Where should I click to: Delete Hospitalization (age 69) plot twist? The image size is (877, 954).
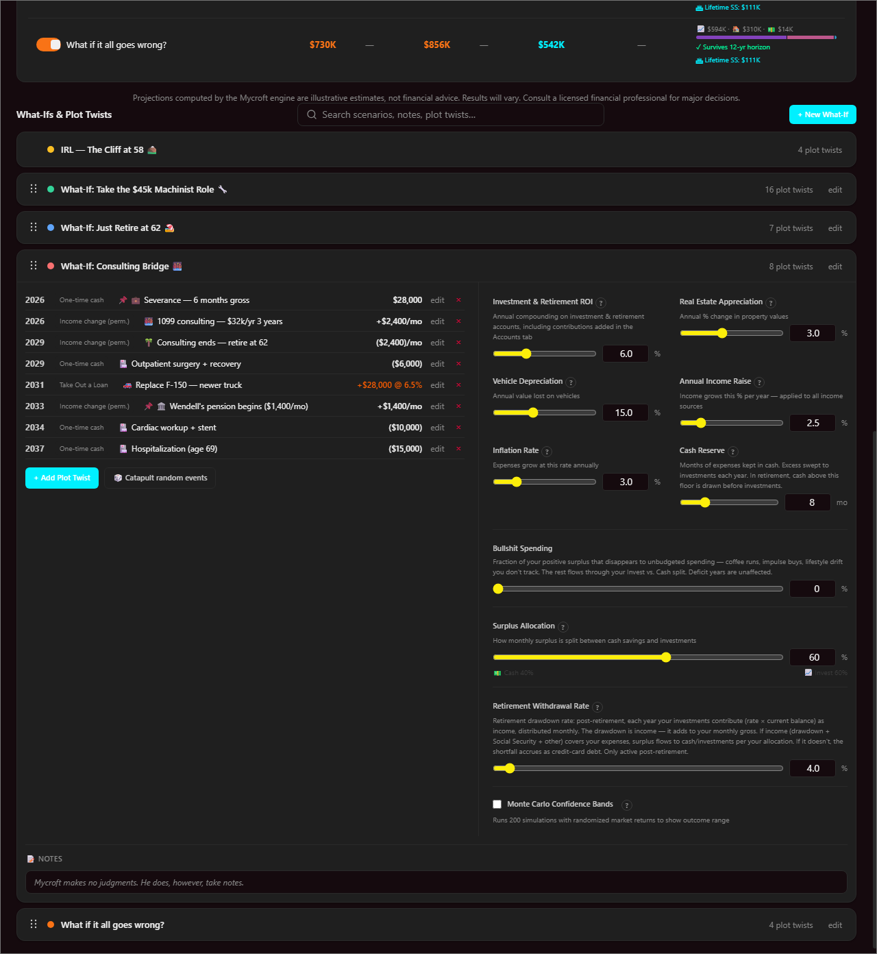[x=458, y=449]
